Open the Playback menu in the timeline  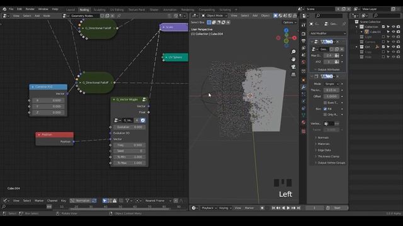tap(209, 208)
